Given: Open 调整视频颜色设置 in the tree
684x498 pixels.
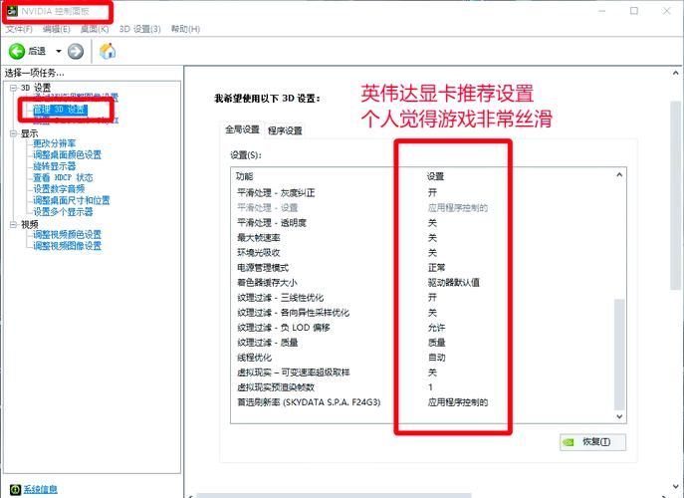Looking at the screenshot, I should pyautogui.click(x=67, y=235).
